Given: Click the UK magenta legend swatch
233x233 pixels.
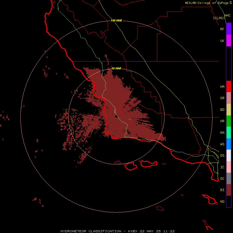Looking at the screenshot, I should [x=229, y=41].
